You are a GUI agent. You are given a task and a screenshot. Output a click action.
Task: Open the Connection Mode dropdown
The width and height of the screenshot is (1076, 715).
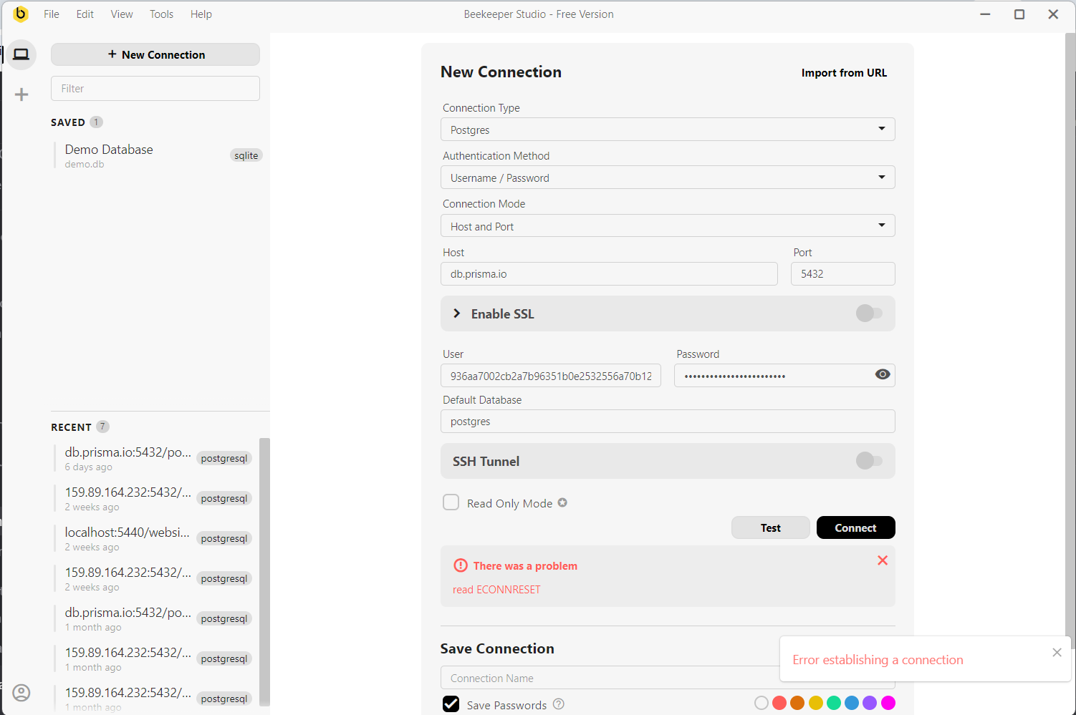point(668,226)
